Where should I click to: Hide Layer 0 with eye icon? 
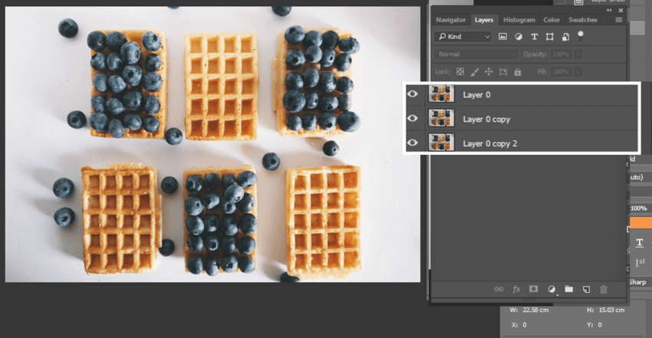click(413, 94)
